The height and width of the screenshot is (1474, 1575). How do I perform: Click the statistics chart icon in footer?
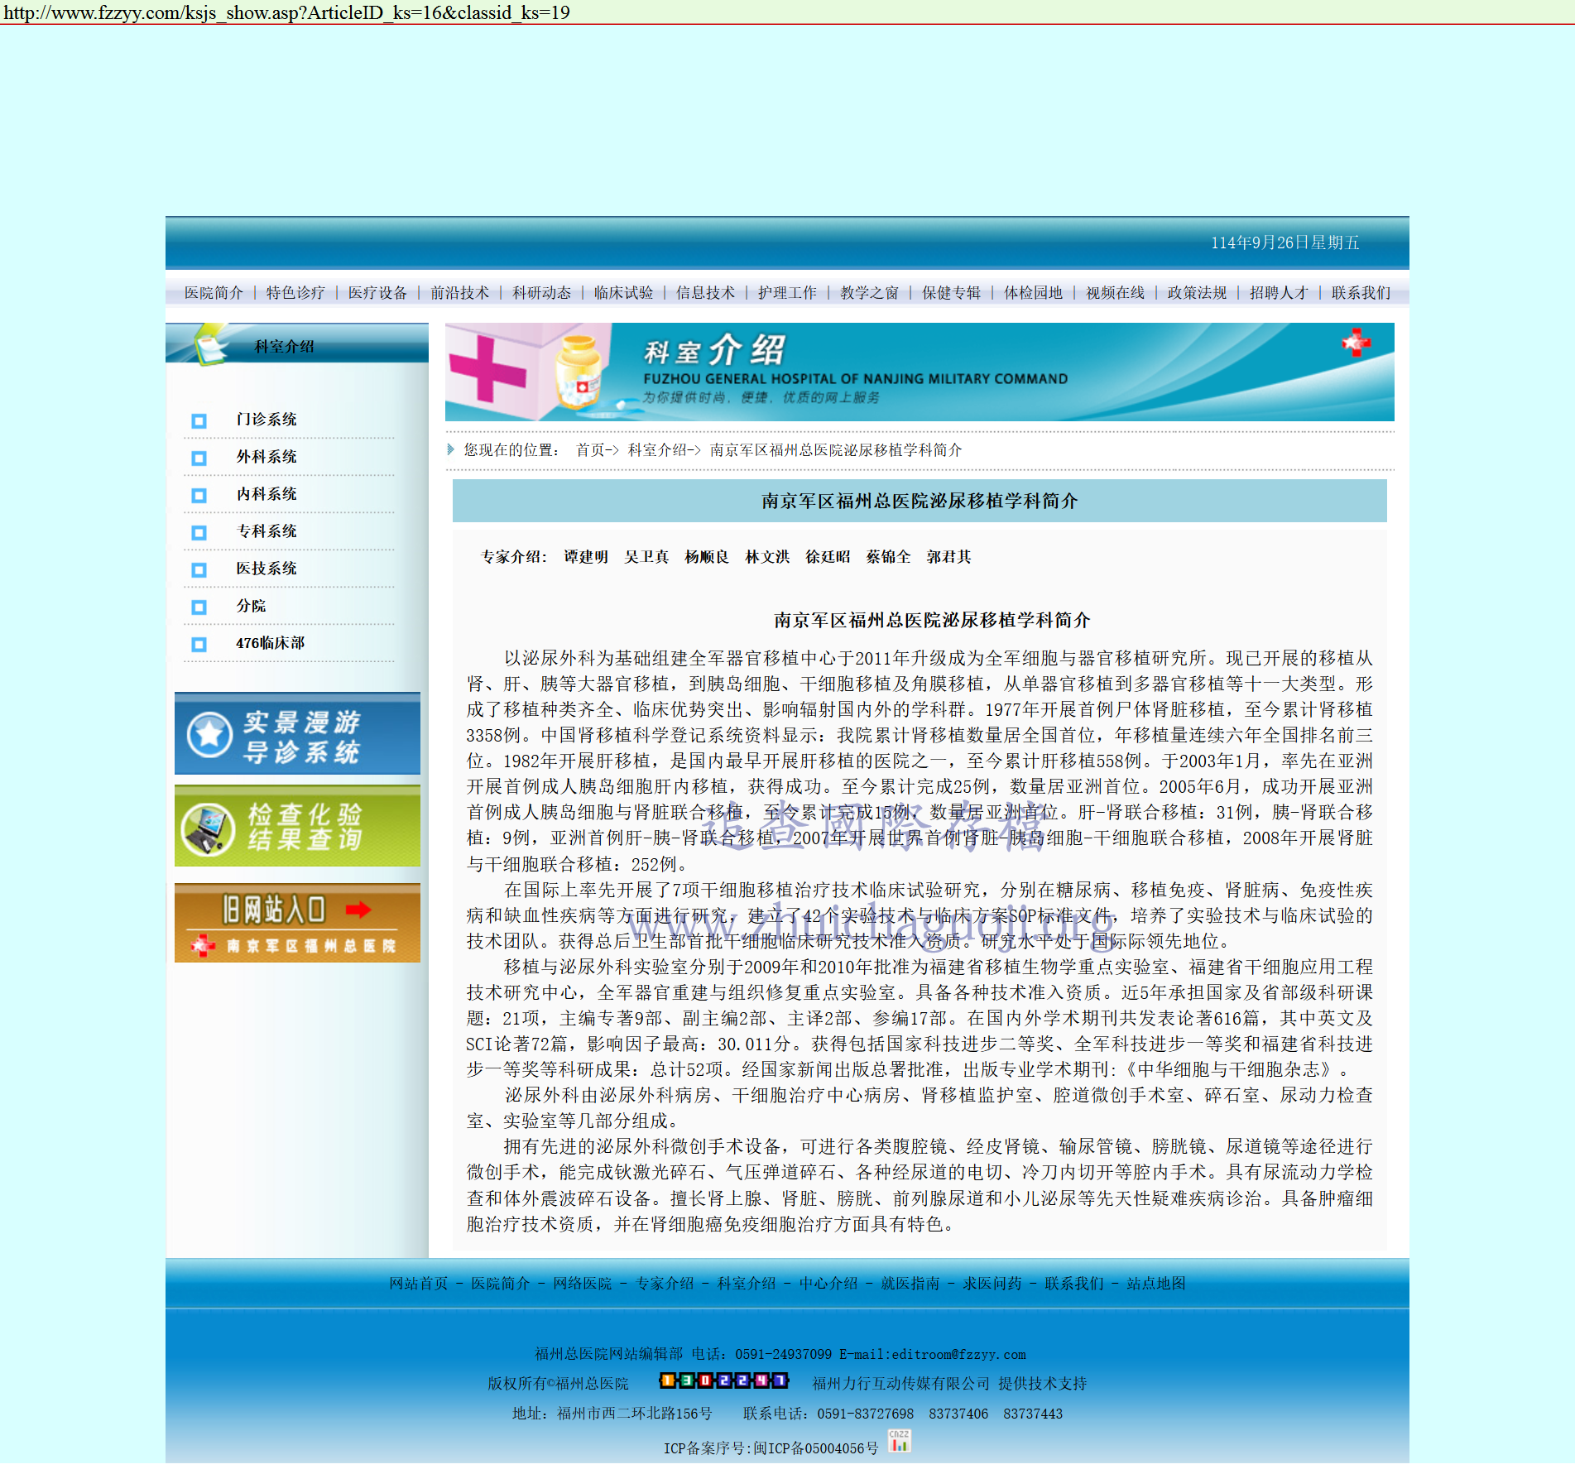pos(899,1441)
